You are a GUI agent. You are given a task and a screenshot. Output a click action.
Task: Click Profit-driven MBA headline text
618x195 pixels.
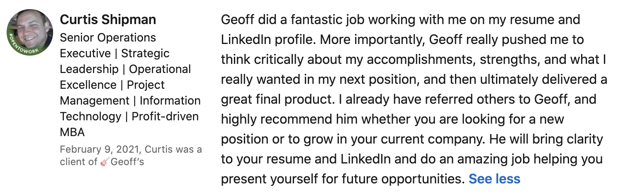pyautogui.click(x=129, y=124)
